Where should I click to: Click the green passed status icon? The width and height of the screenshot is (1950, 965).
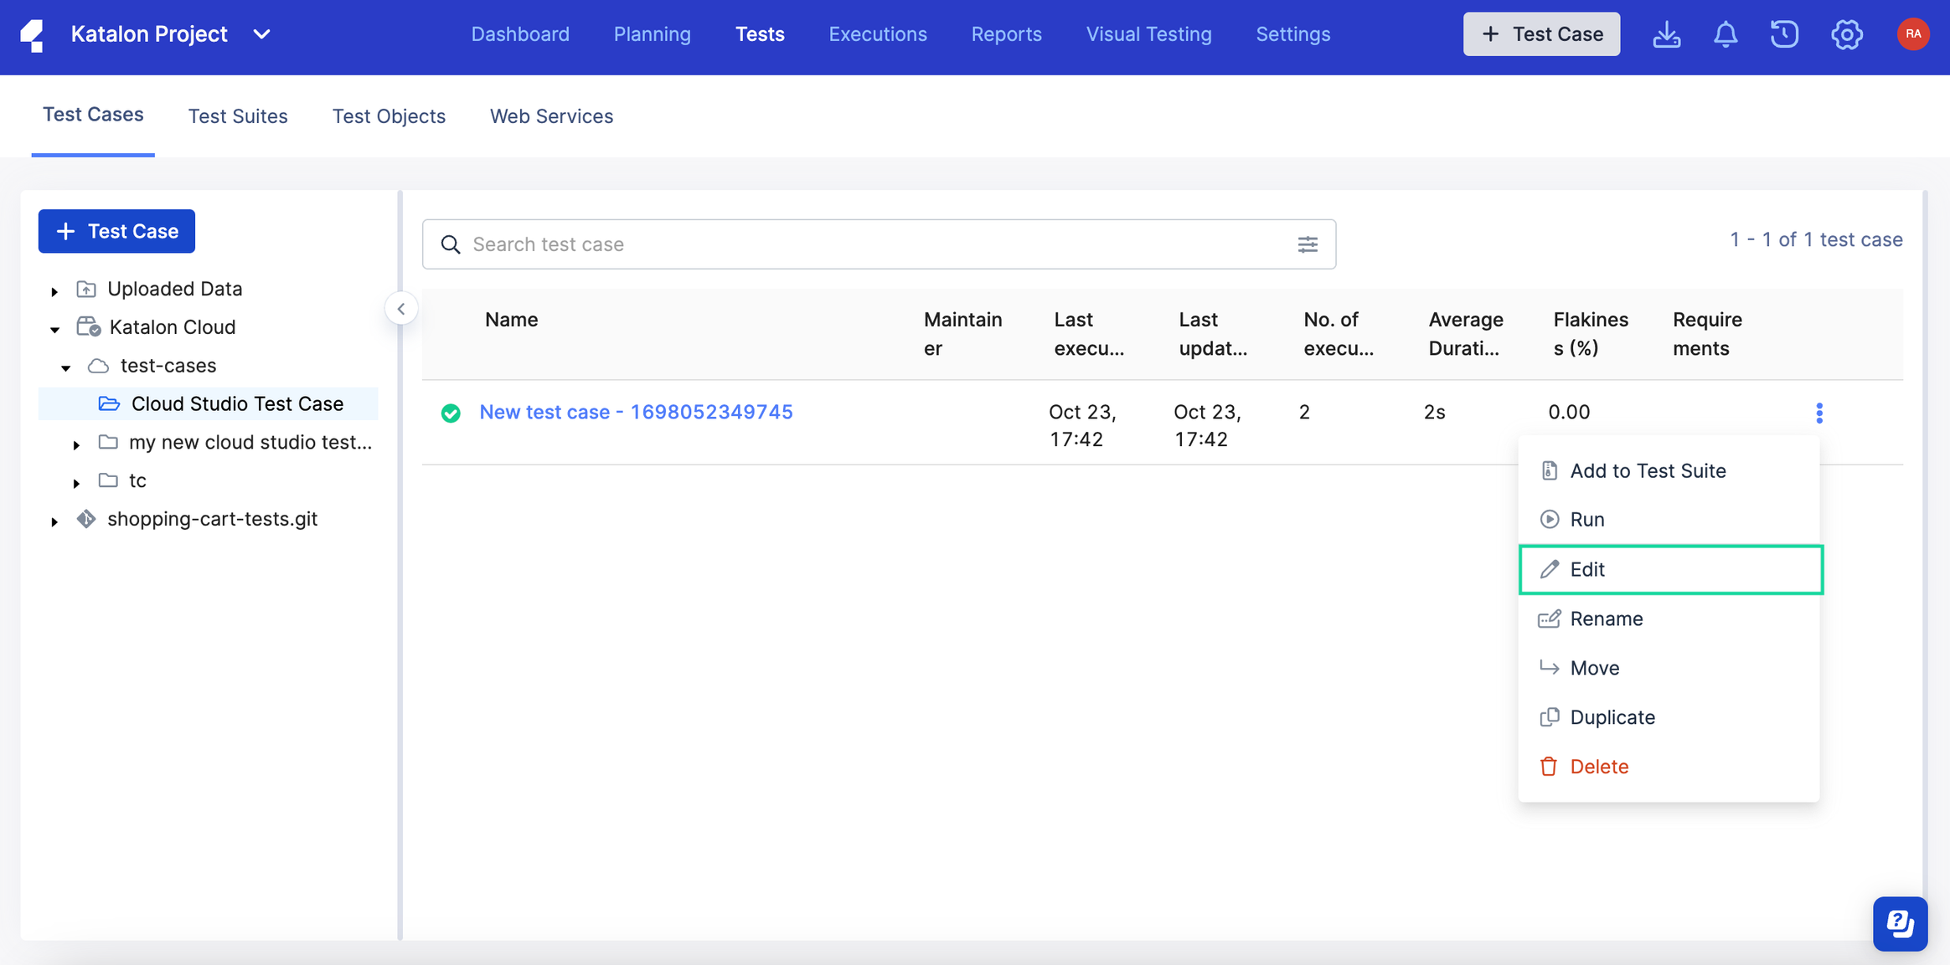(451, 413)
